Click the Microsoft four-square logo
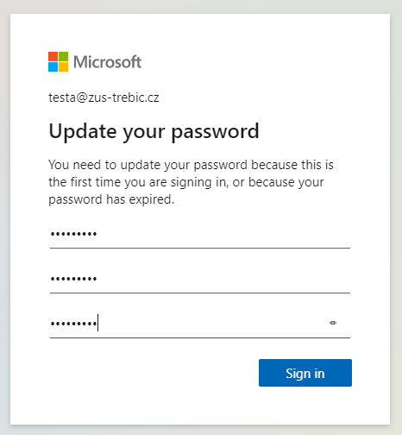The height and width of the screenshot is (435, 402). (58, 61)
